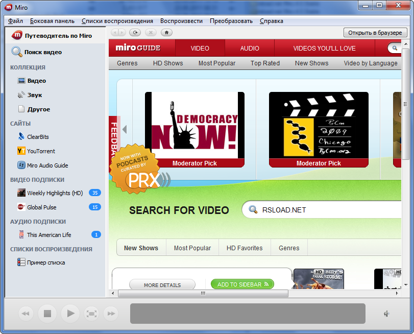Screen dimensions: 414x334
Task: Open the Most Popular subnav link
Action: point(217,63)
